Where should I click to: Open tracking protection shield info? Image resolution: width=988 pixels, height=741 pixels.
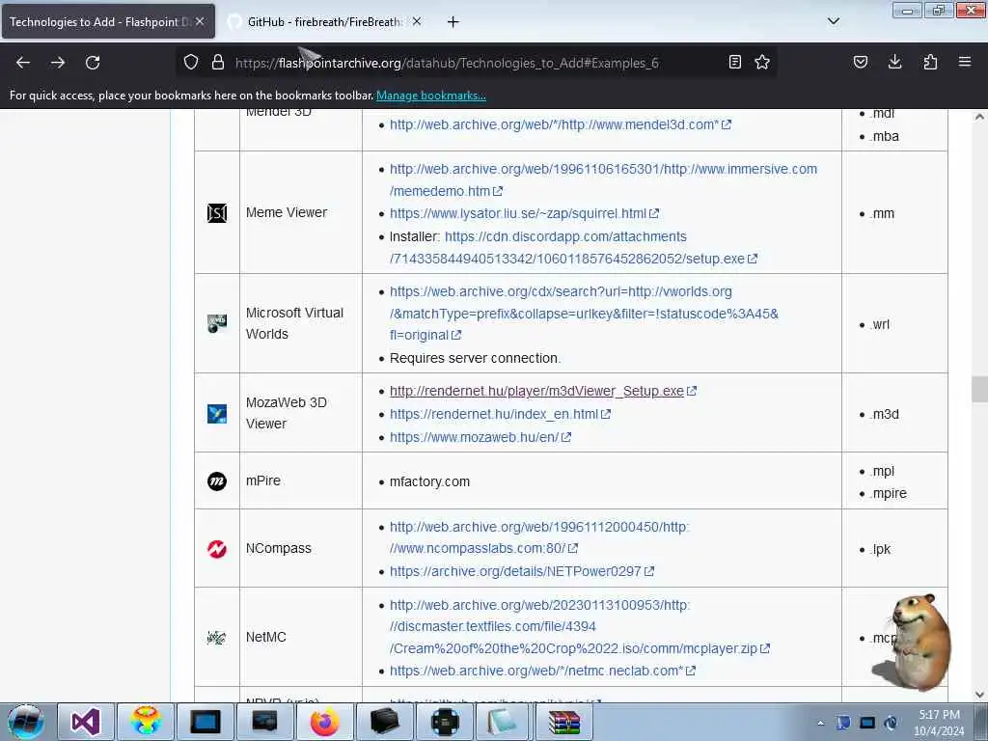(191, 62)
